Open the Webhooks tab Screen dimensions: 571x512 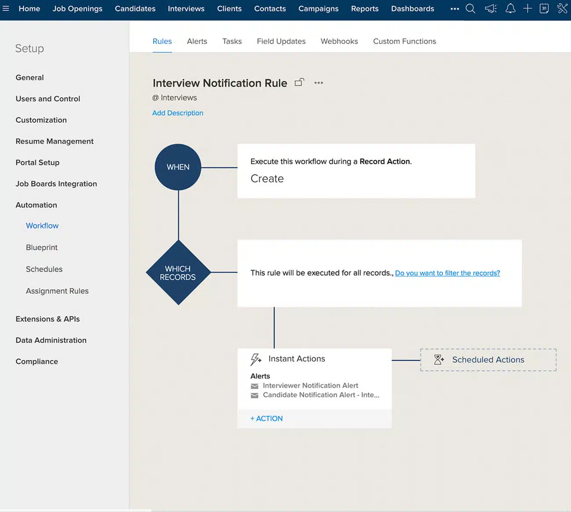pos(339,41)
